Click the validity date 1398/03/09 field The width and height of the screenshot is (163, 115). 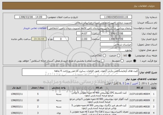(x=116, y=39)
